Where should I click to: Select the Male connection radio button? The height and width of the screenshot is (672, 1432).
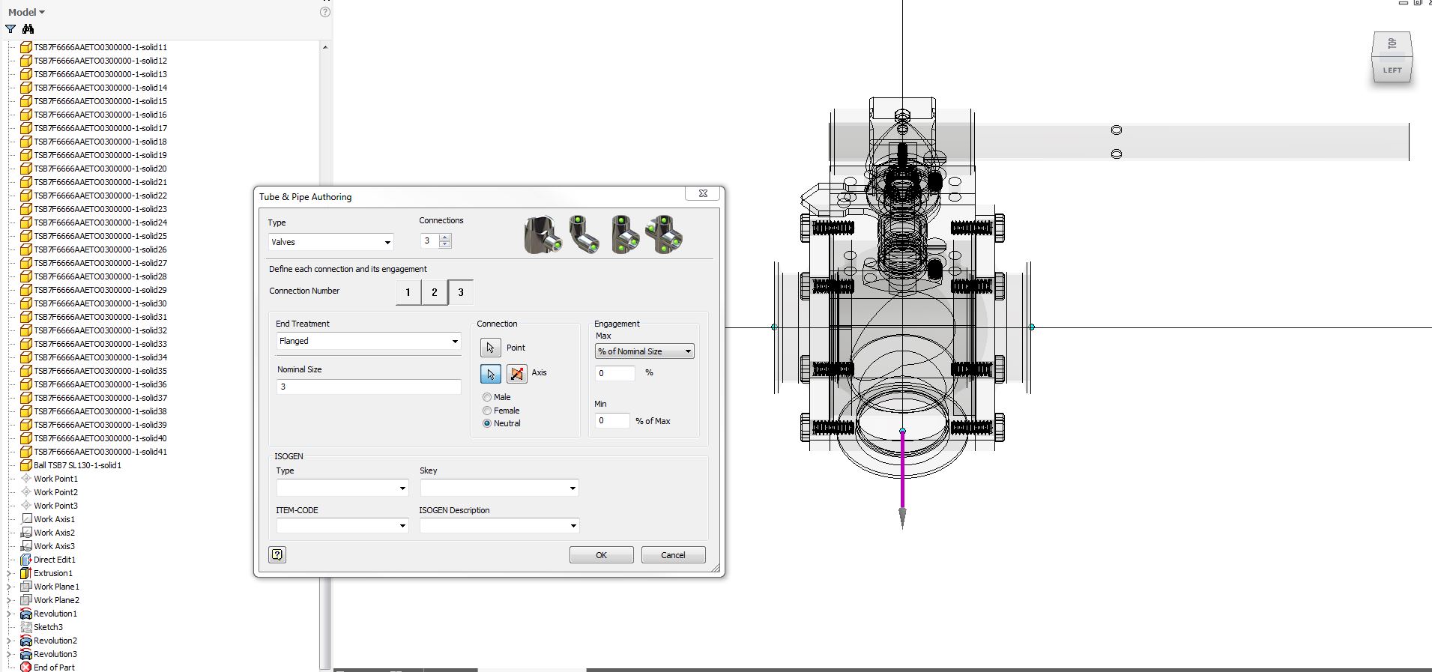[x=487, y=397]
